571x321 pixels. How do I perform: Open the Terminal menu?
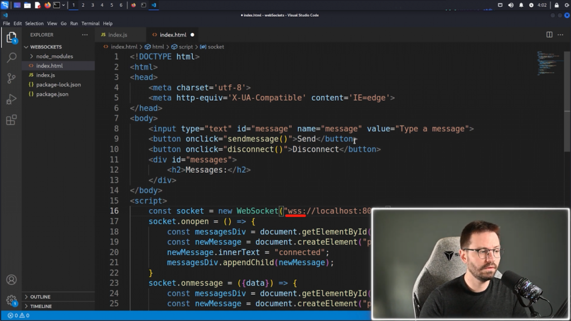tap(90, 23)
